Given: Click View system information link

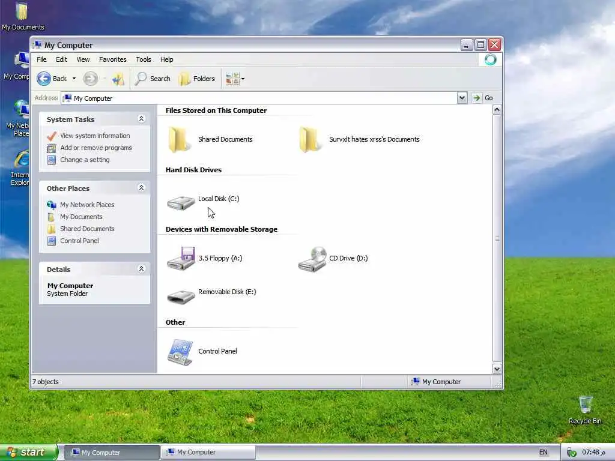Looking at the screenshot, I should point(95,136).
